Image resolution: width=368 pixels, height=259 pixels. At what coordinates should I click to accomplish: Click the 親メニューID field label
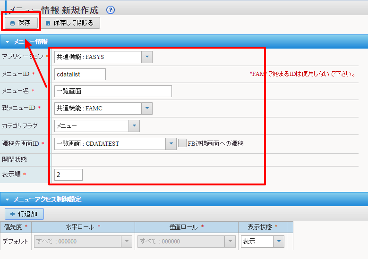[x=19, y=108]
